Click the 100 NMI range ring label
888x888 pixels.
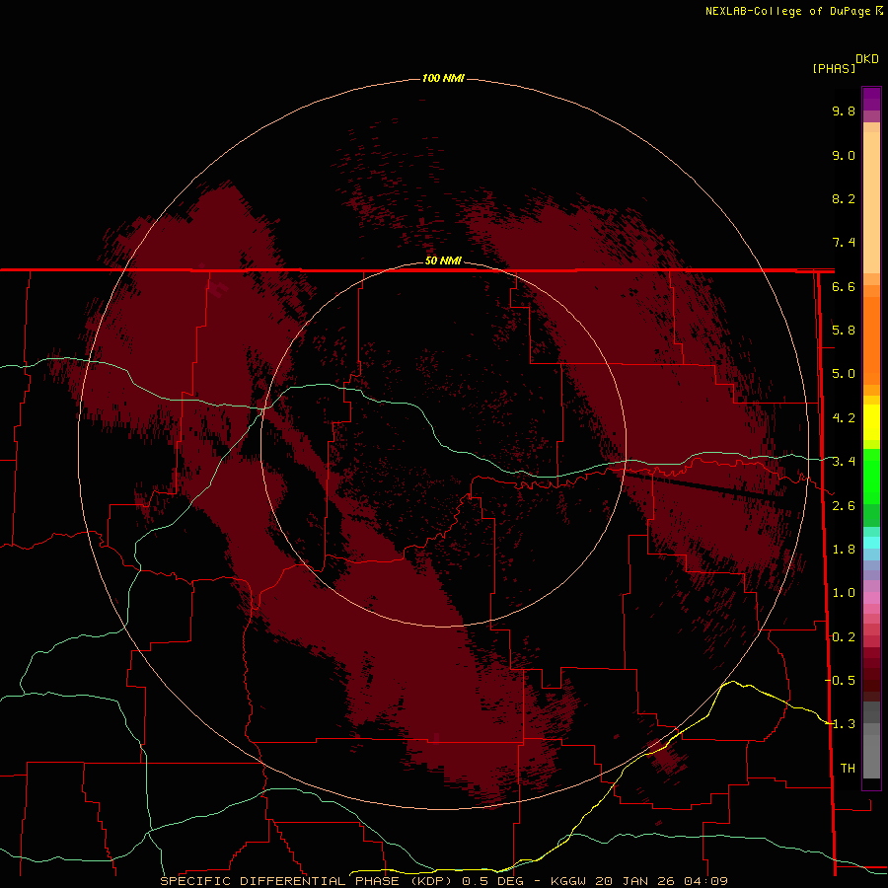point(443,78)
